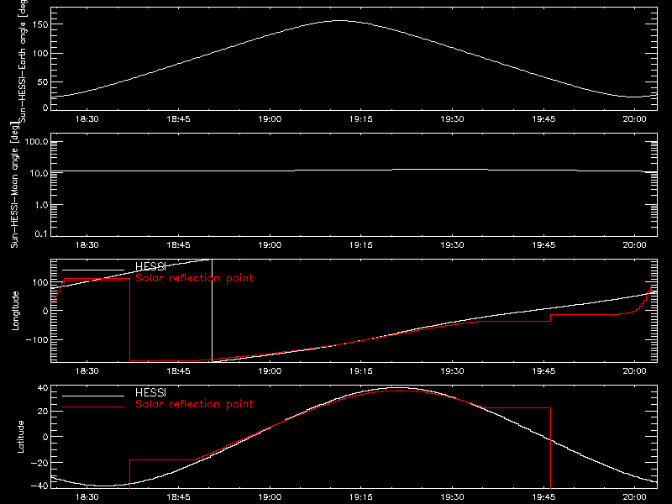Screen dimensions: 672x504
Task: Click 19:45 time label under Moon angle plot
Action: click(543, 245)
